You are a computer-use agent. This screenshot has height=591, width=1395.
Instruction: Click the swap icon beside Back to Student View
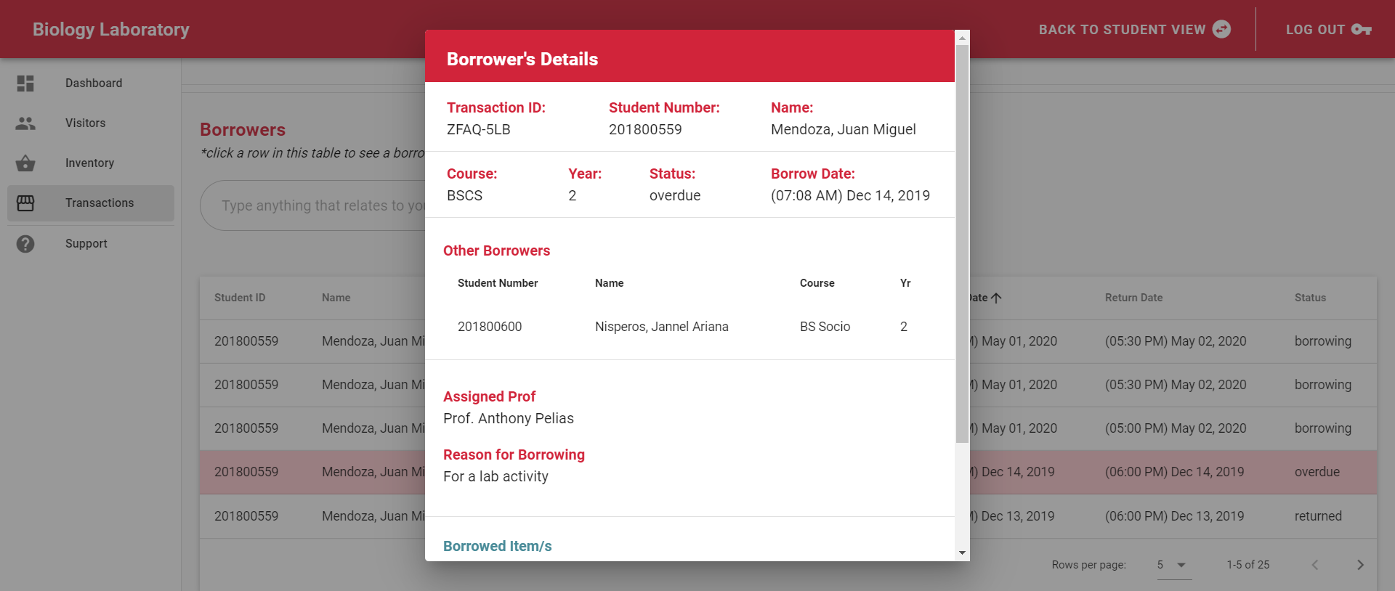point(1222,29)
